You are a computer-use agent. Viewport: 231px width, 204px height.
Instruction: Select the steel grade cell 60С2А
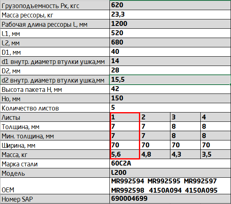(170, 164)
